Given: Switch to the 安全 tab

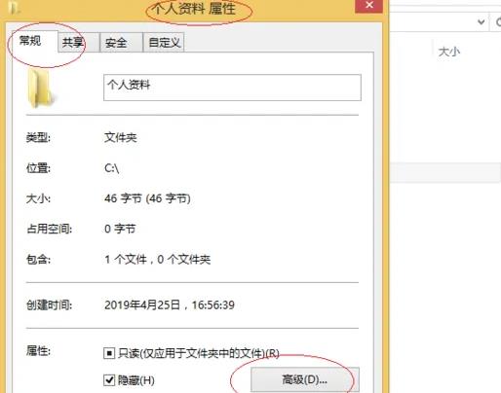Looking at the screenshot, I should 121,43.
